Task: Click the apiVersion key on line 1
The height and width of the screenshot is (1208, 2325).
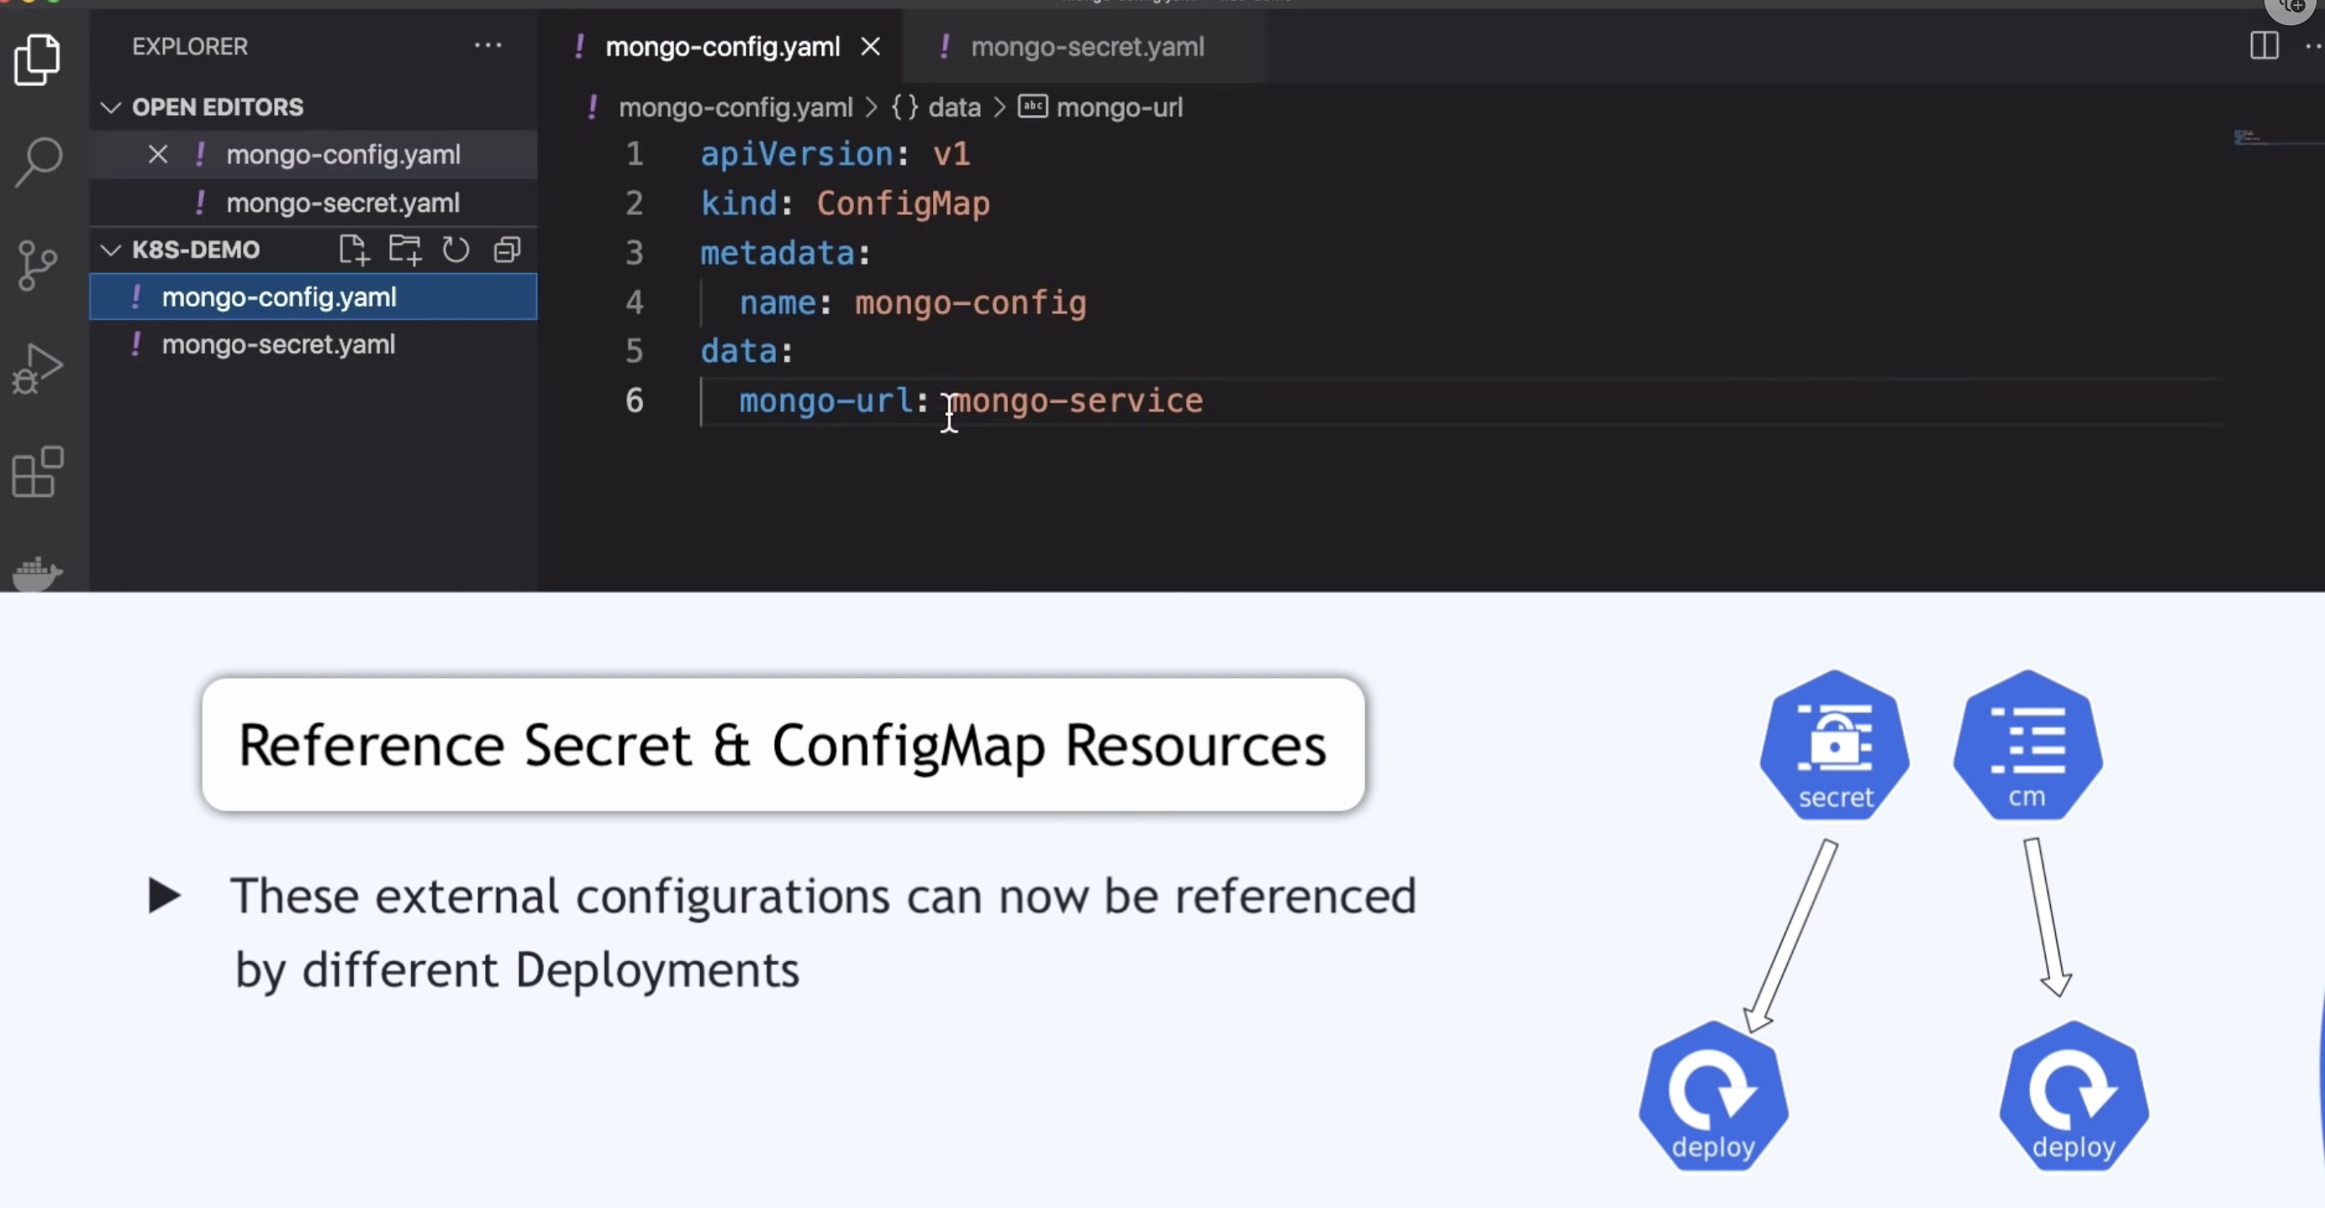Action: (x=797, y=155)
